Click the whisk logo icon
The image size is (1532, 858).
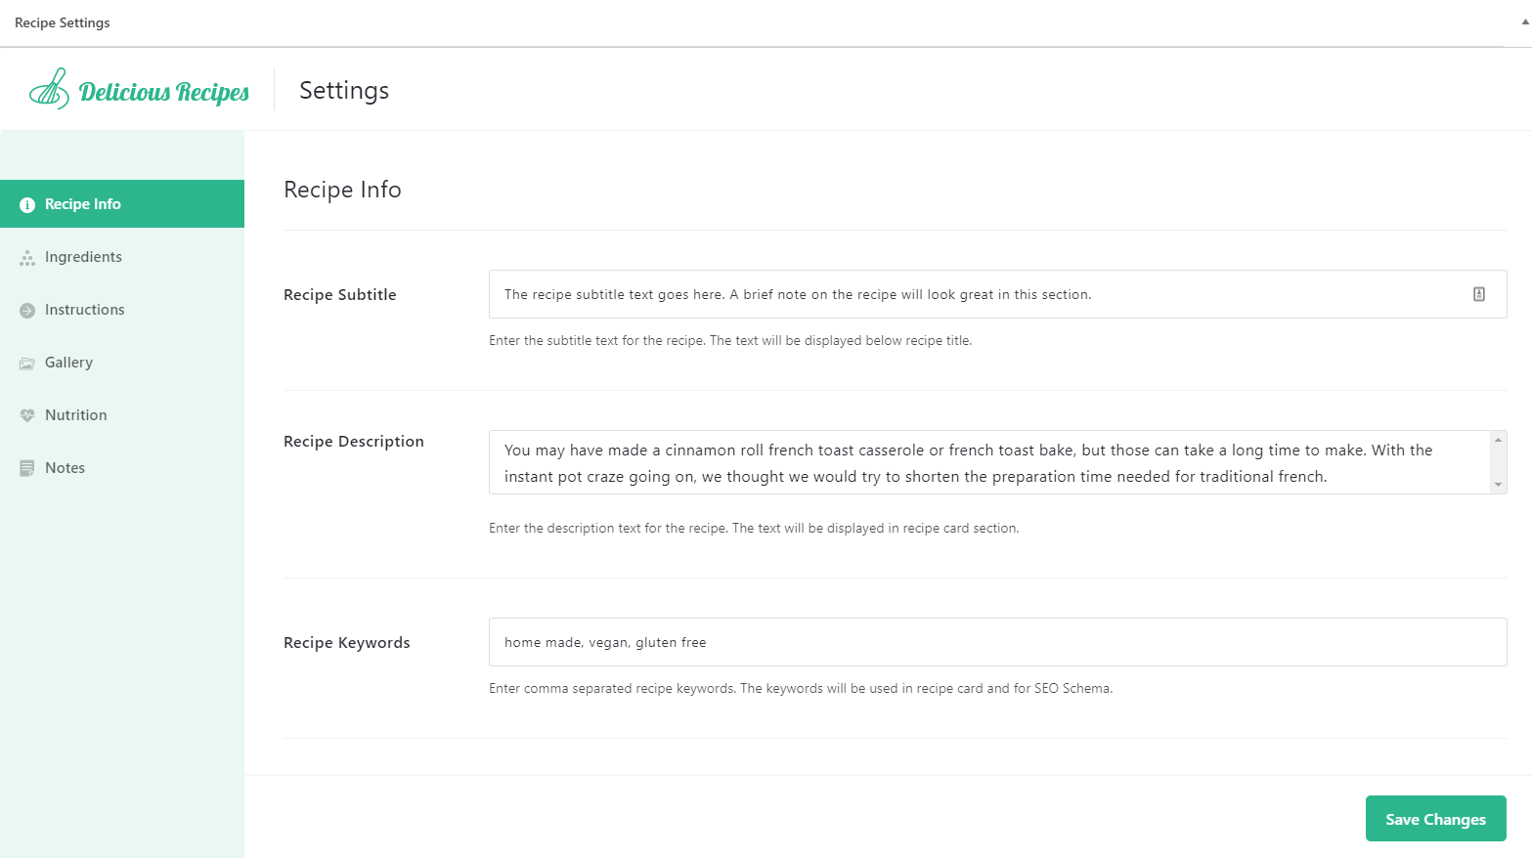click(50, 89)
